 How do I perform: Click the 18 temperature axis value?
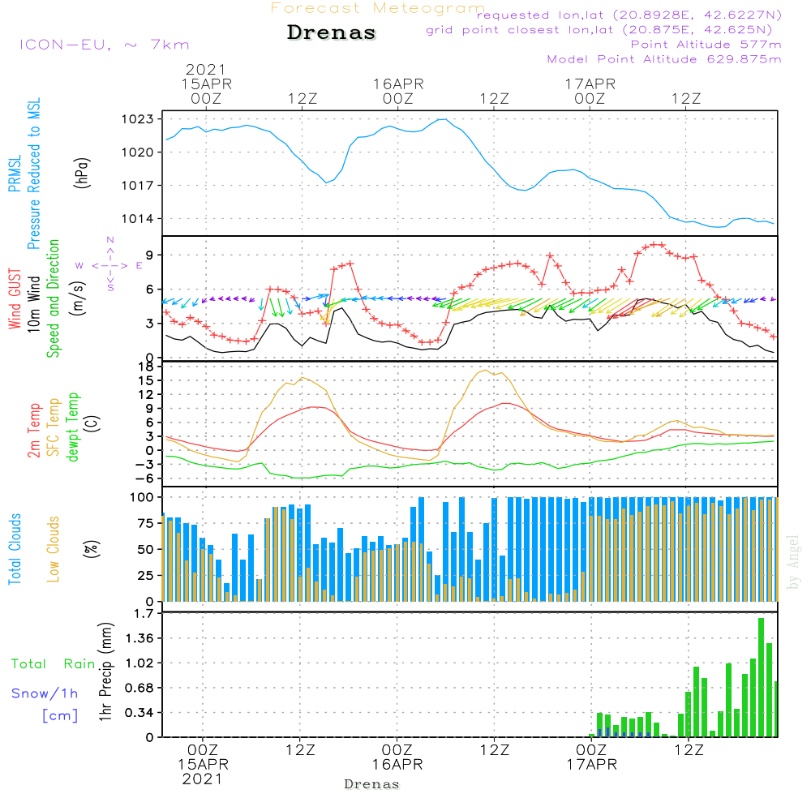146,367
